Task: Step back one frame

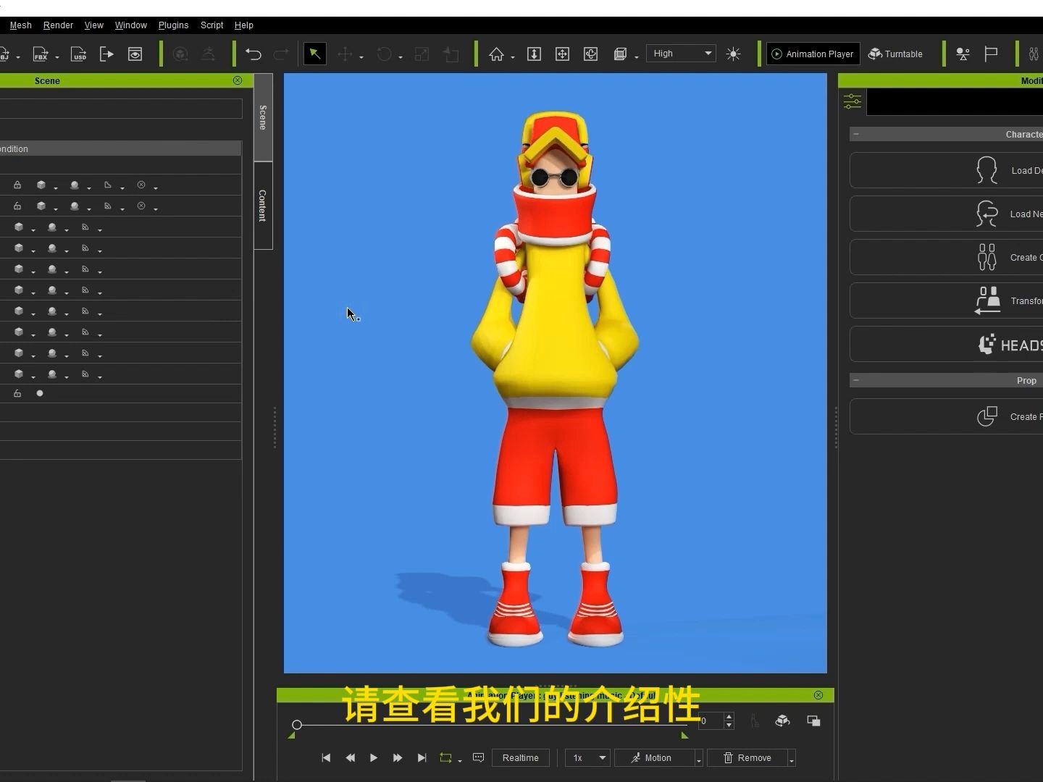Action: point(350,757)
